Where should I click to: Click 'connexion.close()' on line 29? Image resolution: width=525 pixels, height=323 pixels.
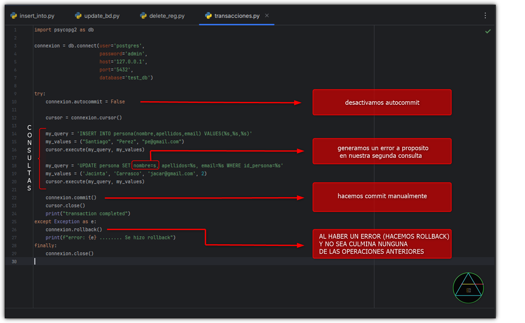coord(69,253)
